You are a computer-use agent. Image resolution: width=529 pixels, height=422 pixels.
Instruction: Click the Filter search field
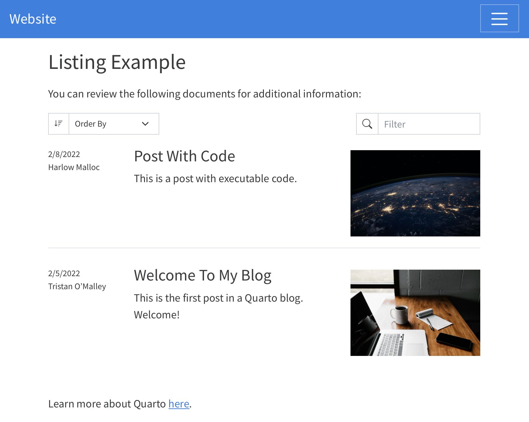click(x=428, y=124)
